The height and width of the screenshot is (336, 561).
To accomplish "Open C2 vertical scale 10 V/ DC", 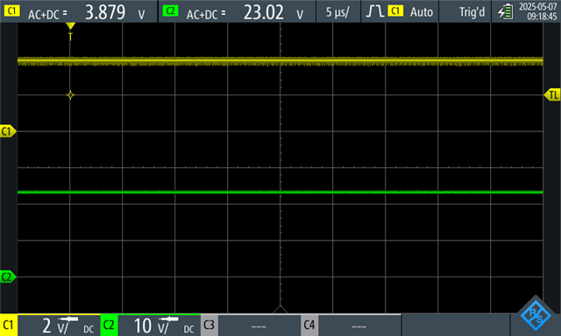I will tap(160, 325).
